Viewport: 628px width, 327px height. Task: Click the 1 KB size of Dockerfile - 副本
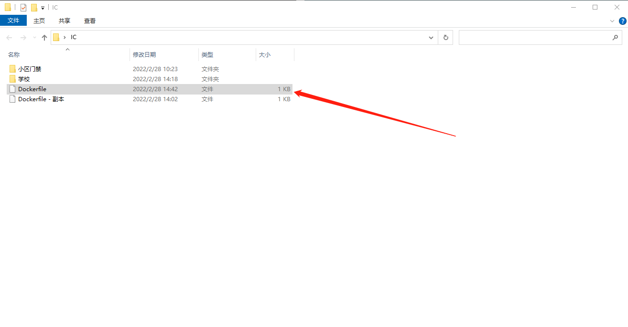click(284, 99)
